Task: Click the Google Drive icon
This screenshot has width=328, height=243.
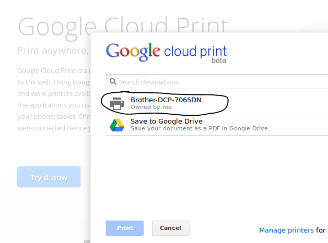Action: tap(117, 125)
